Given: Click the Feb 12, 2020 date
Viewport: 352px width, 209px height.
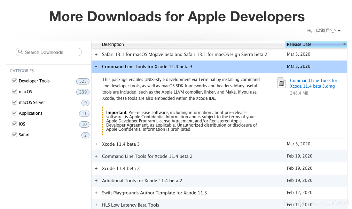Looking at the screenshot, I should [299, 192].
